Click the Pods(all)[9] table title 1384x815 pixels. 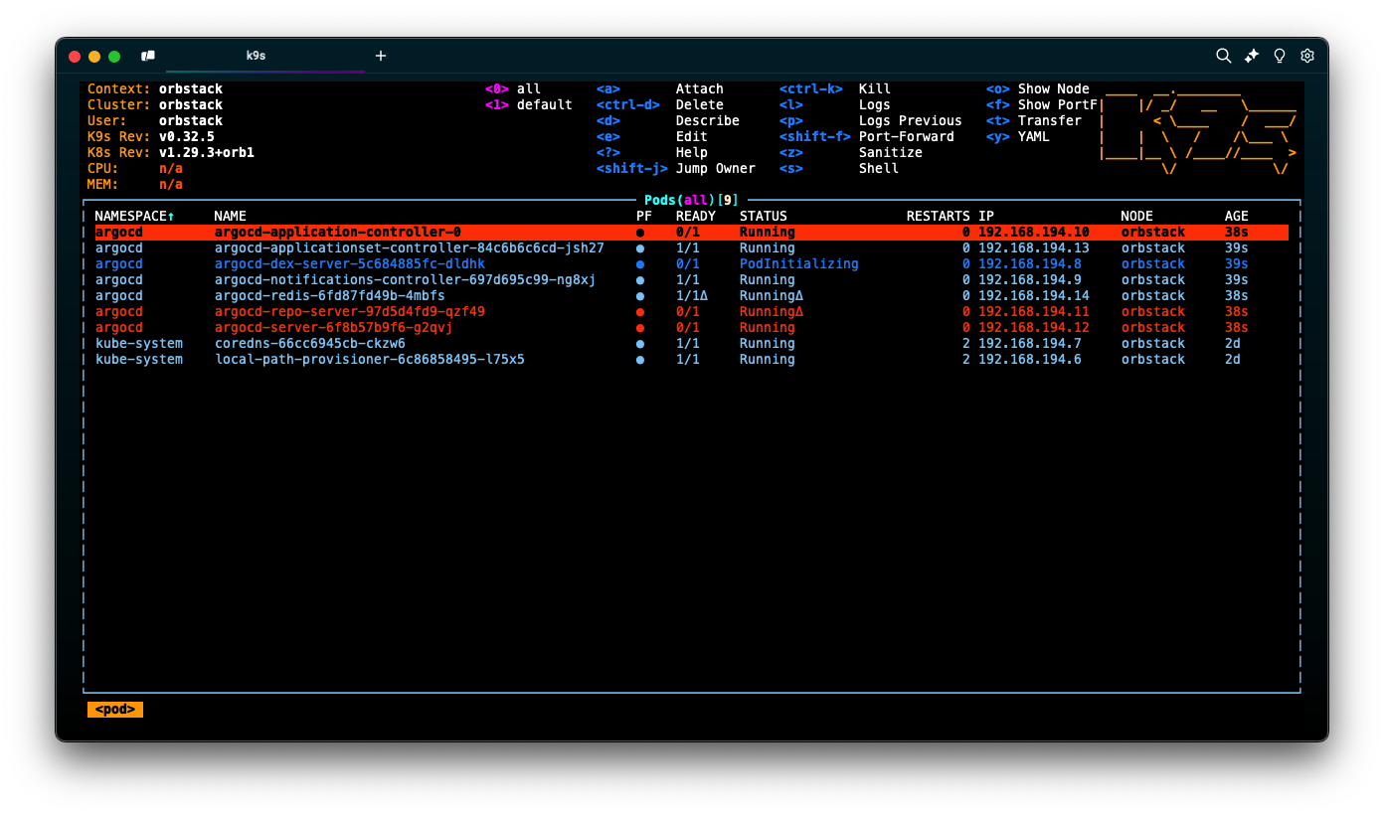(x=691, y=201)
